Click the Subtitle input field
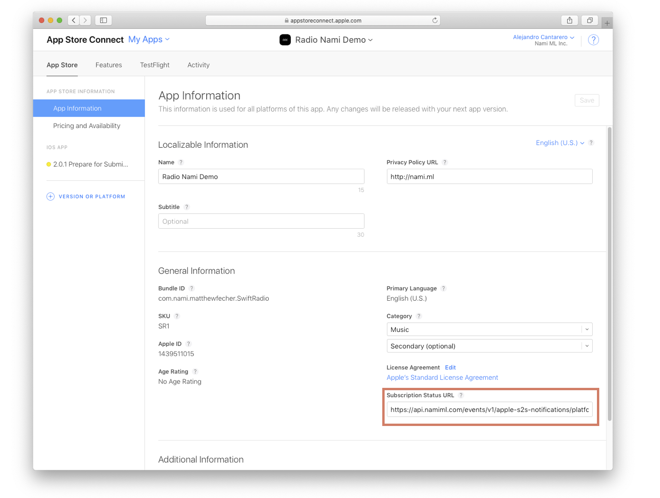 coord(261,221)
